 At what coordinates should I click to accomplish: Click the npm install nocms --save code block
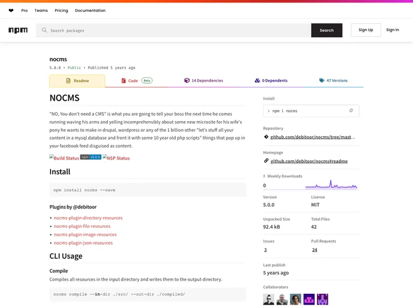[148, 190]
